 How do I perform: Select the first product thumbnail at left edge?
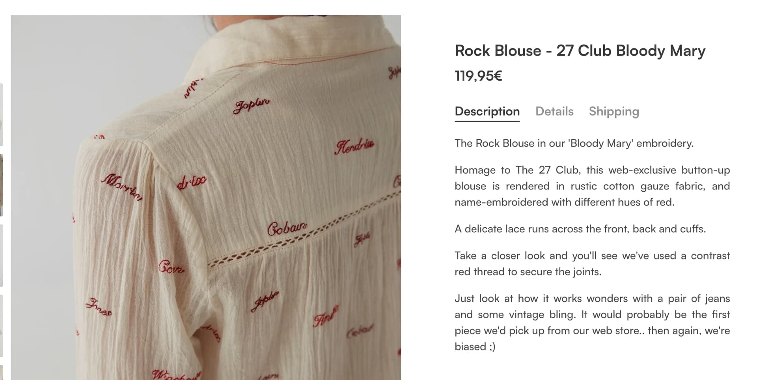pyautogui.click(x=2, y=115)
